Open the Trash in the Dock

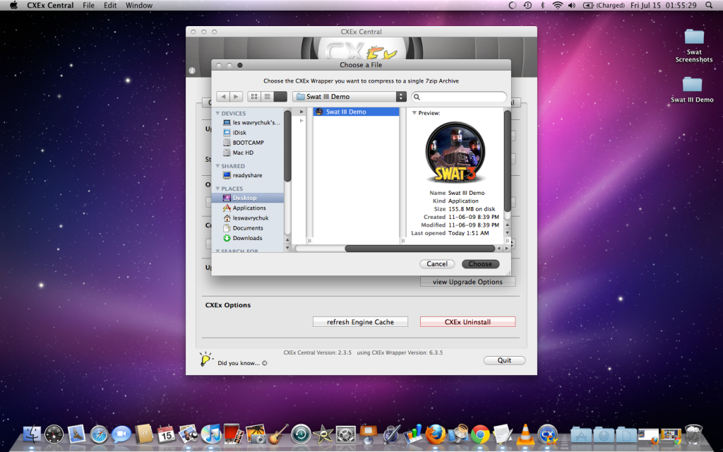(x=693, y=434)
